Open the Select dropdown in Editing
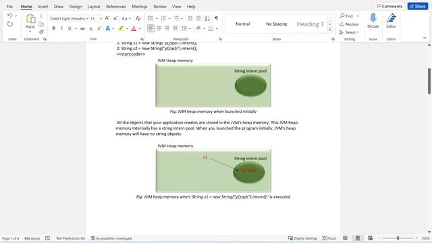 (349, 32)
